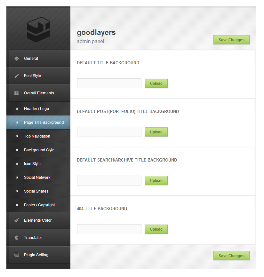
Task: Click the goodlayers cube logo
Action: click(x=38, y=29)
